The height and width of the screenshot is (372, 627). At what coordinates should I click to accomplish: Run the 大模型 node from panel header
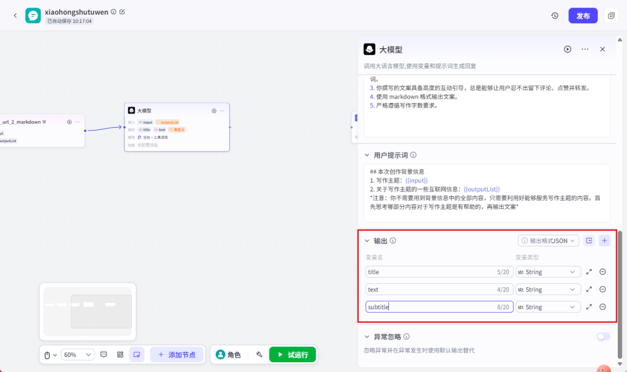pos(567,49)
